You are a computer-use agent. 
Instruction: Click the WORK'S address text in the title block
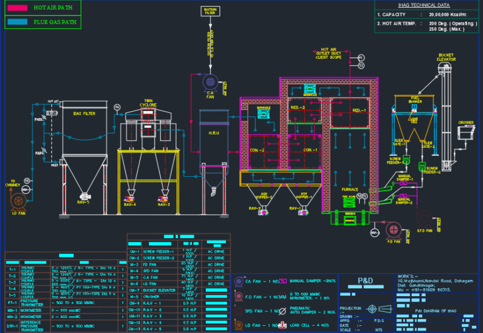click(435, 283)
